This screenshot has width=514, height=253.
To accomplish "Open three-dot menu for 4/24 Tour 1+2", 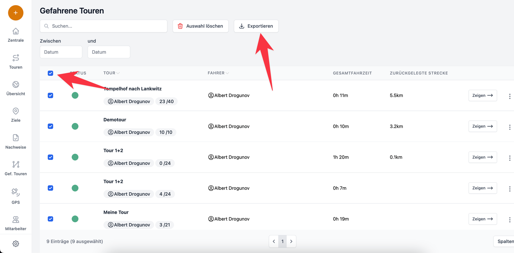I will (x=510, y=189).
